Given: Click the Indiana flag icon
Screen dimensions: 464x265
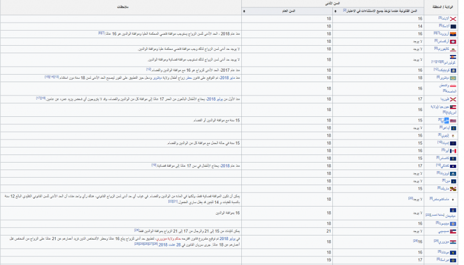Looking at the screenshot, I should point(453,143).
